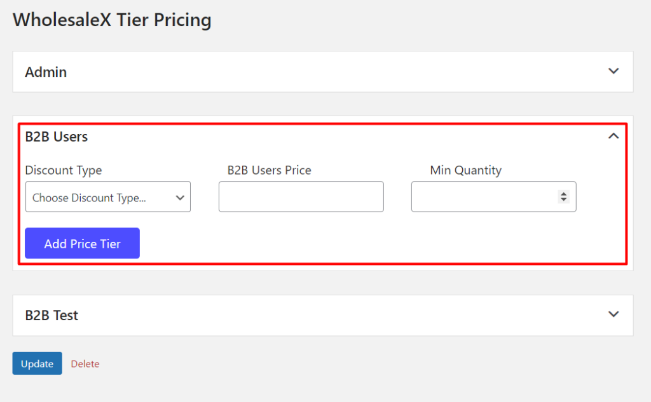Viewport: 651px width, 402px height.
Task: Click the Update button
Action: (37, 363)
